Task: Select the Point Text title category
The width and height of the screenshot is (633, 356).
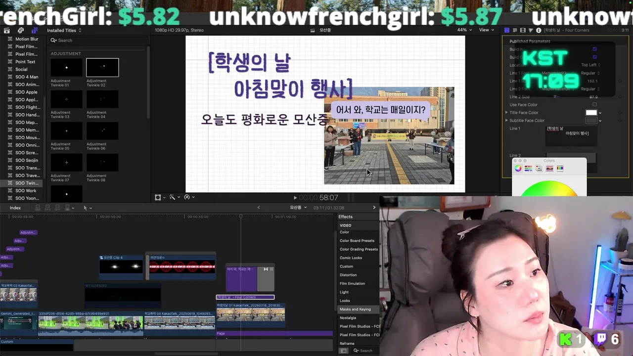Action: point(25,62)
